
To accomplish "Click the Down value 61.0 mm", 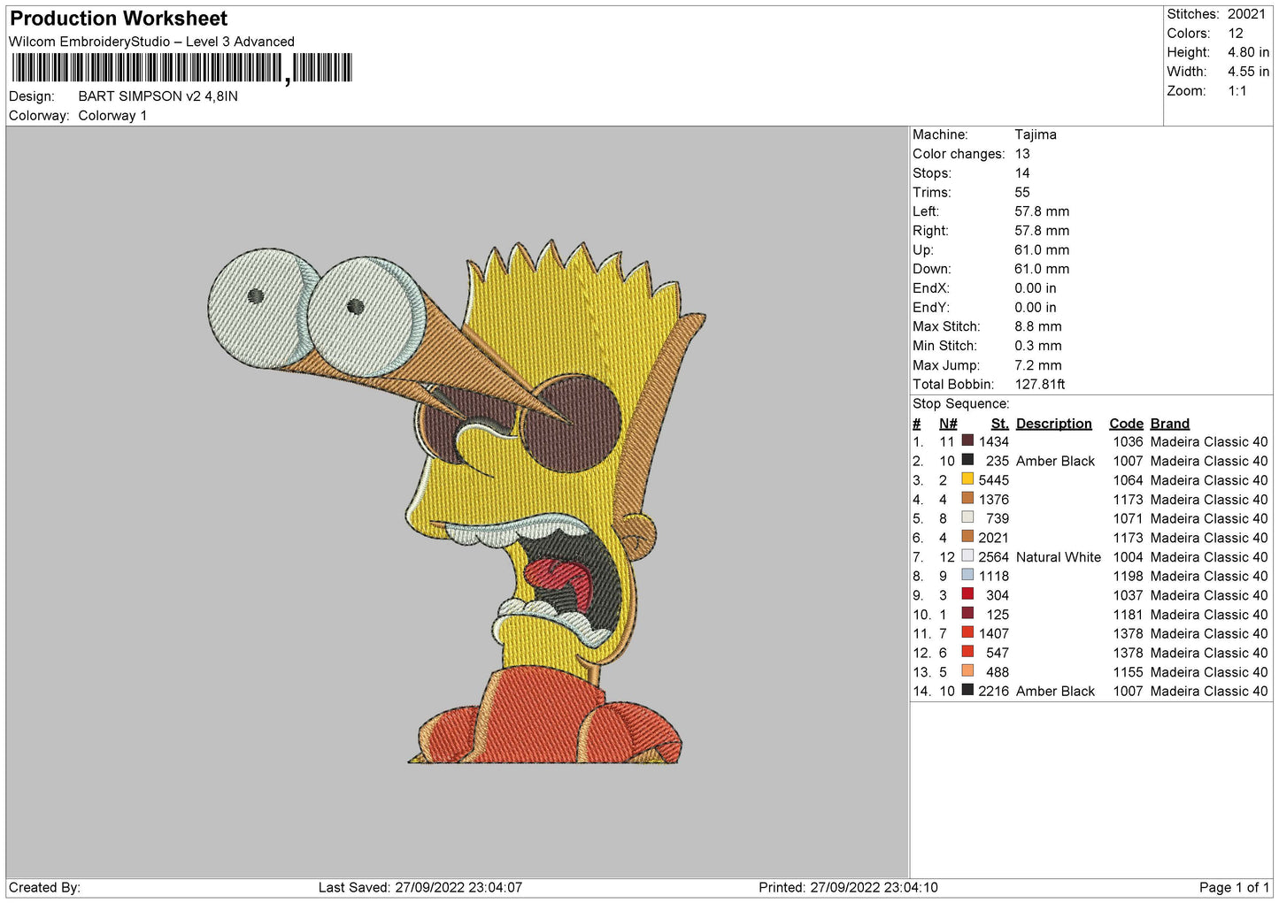I will [x=1042, y=269].
